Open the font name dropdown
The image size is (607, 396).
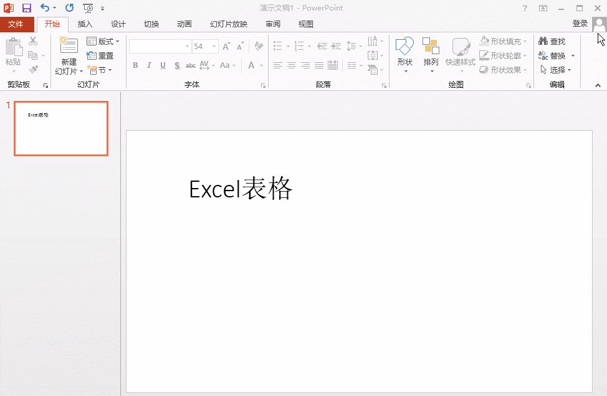188,47
